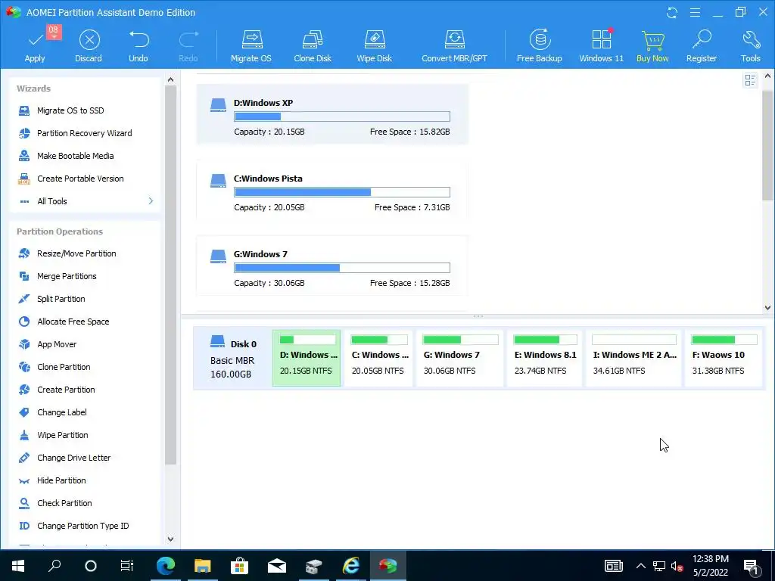Click sidebar scrollbar down arrow

tap(170, 539)
